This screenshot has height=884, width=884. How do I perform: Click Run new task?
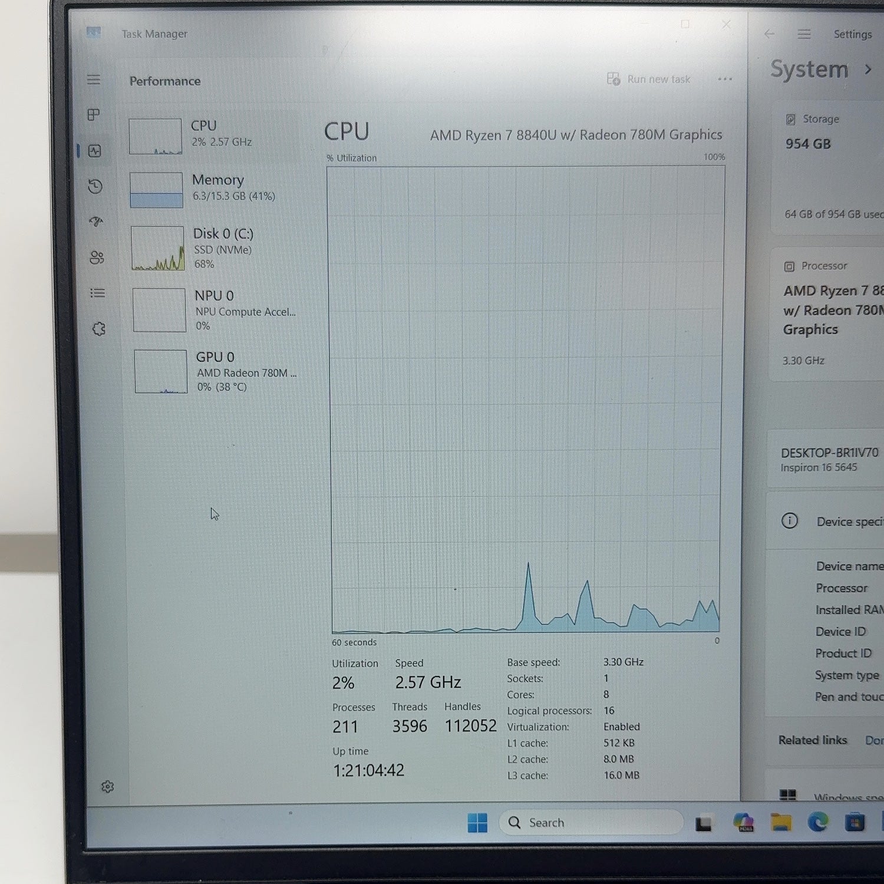(648, 79)
